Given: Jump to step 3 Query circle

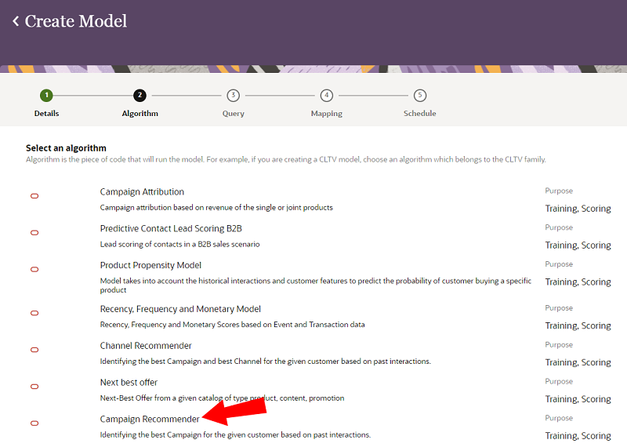Looking at the screenshot, I should [233, 96].
